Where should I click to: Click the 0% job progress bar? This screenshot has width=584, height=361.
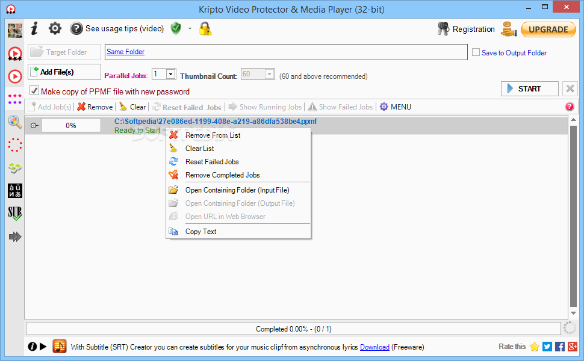coord(71,125)
